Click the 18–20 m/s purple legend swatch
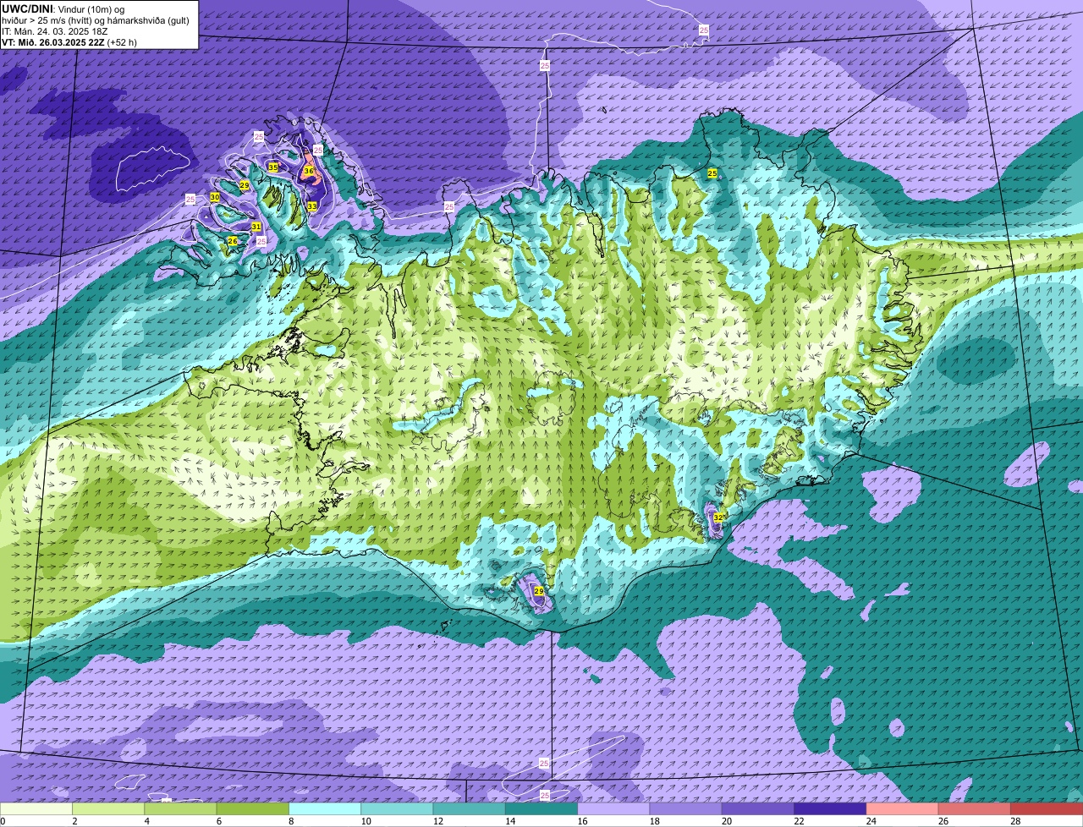Image resolution: width=1083 pixels, height=827 pixels. click(x=685, y=808)
